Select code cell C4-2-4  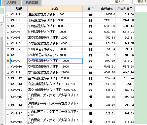[x=19, y=32]
